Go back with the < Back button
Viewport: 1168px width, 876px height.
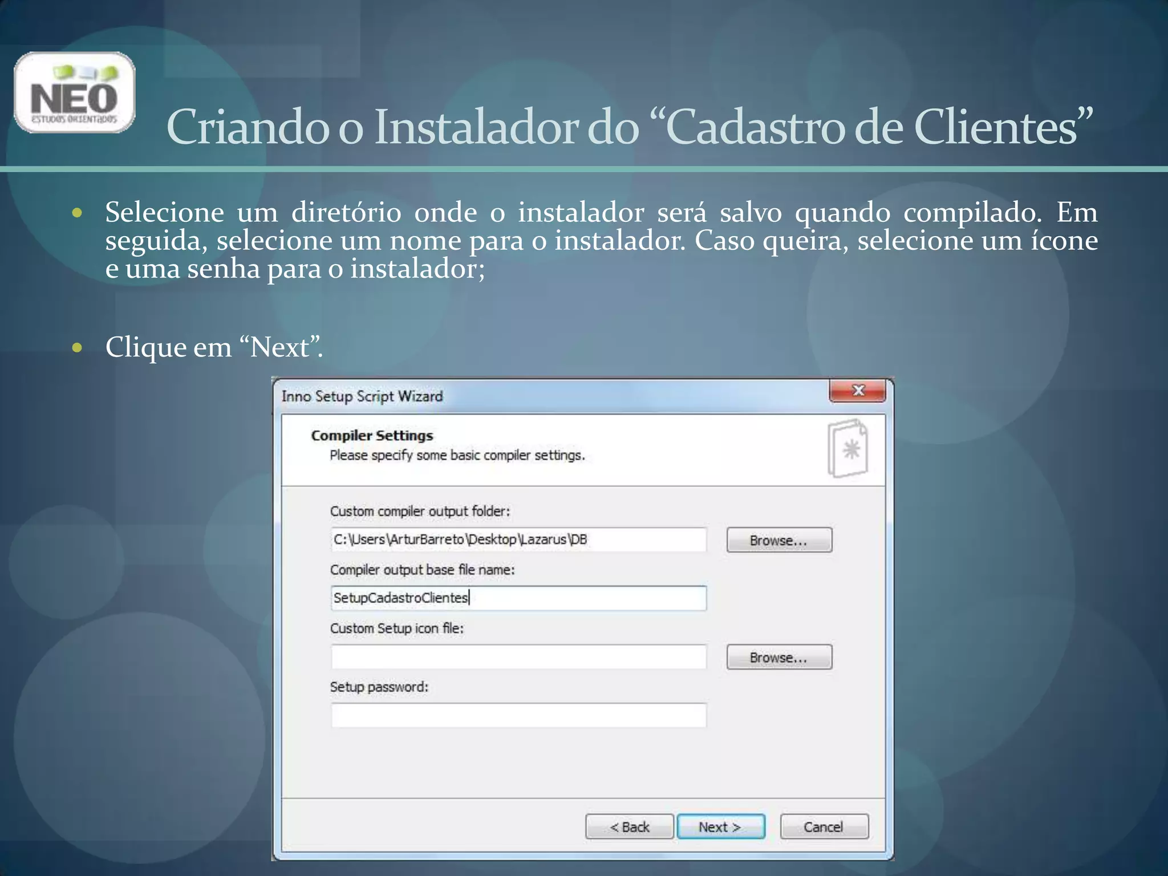[630, 826]
